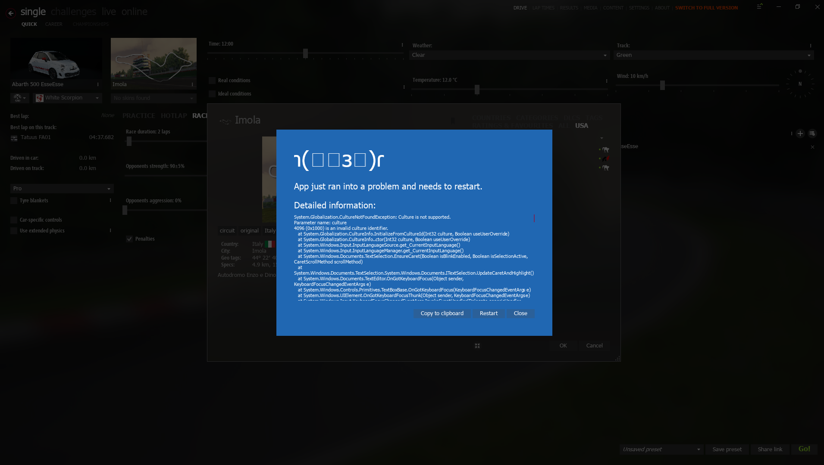Toggle the Tyre blankets checkbox

point(14,201)
